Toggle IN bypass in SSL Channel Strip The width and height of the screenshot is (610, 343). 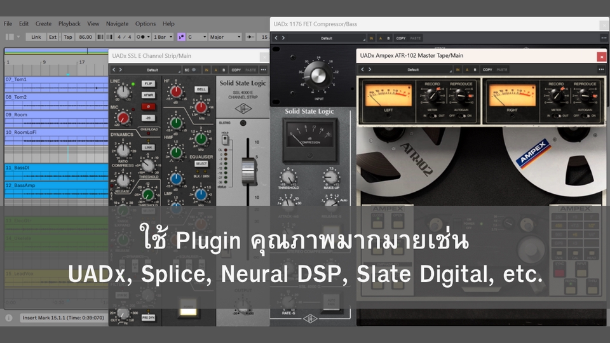(x=207, y=70)
